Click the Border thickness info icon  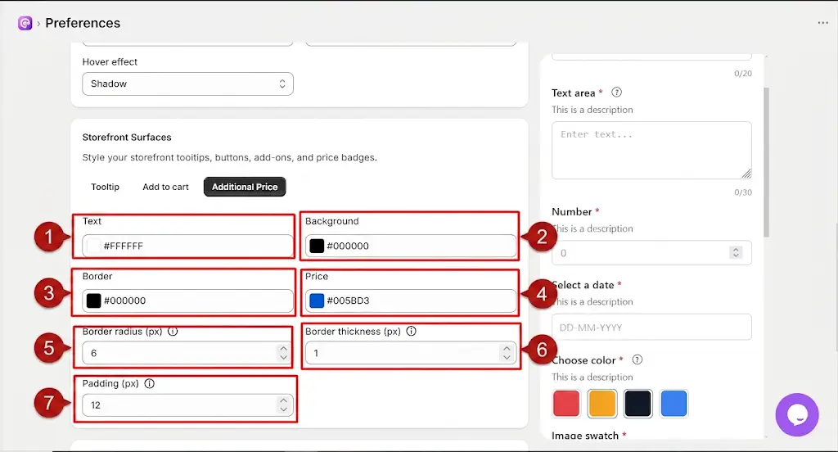point(411,331)
